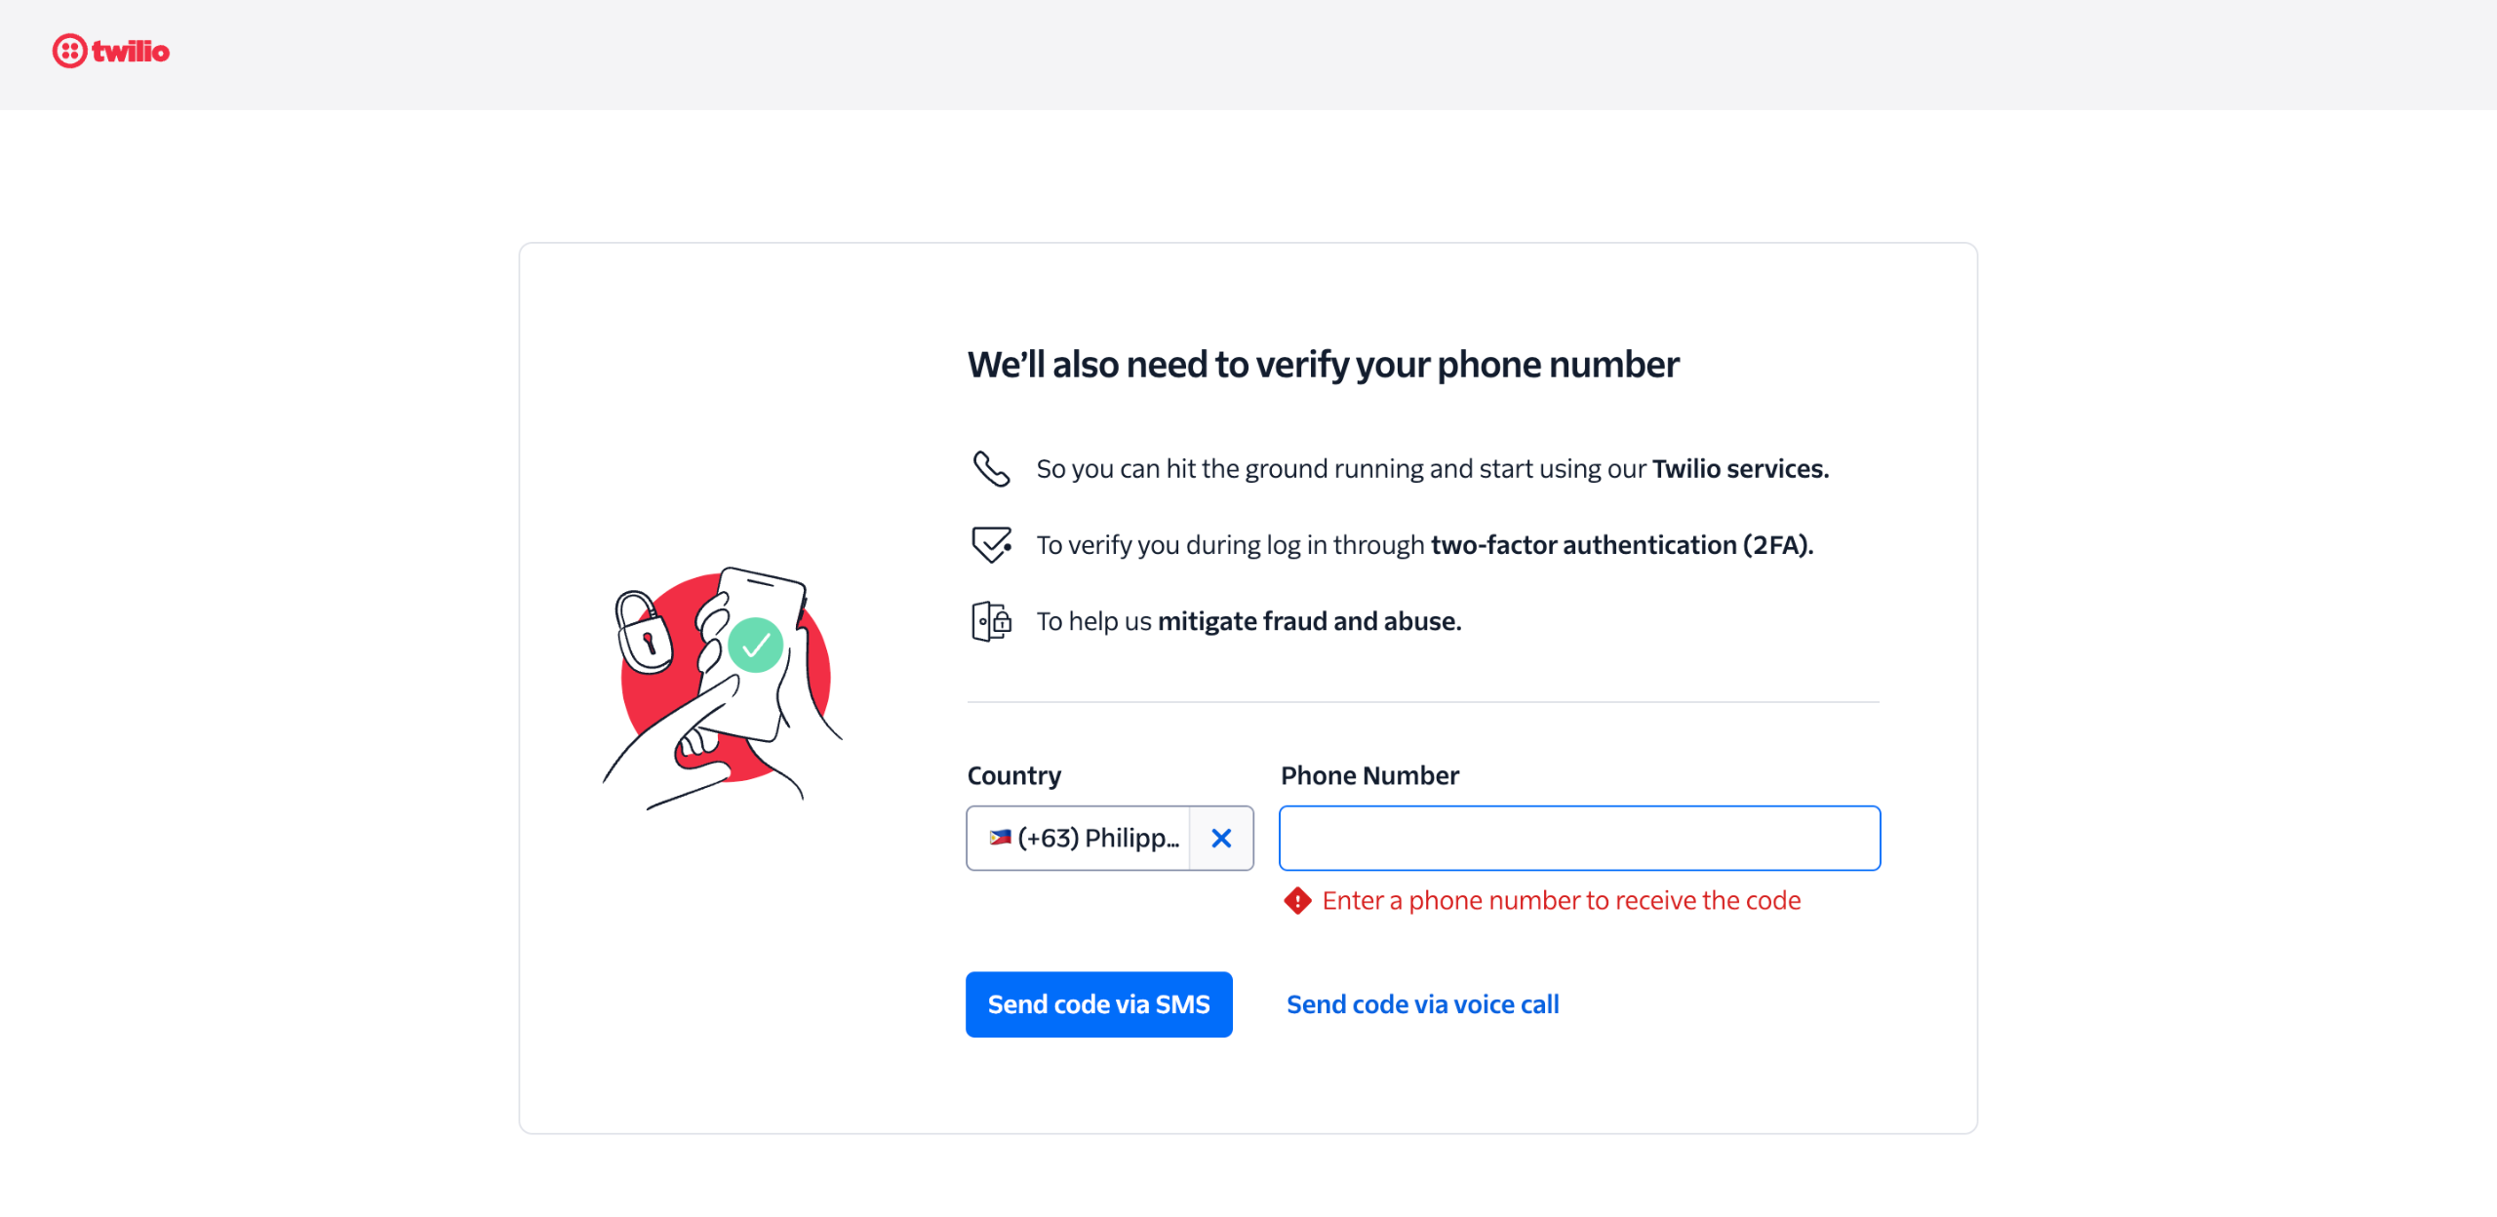Image resolution: width=2497 pixels, height=1217 pixels.
Task: Choose Send code via voice call
Action: click(1422, 1004)
